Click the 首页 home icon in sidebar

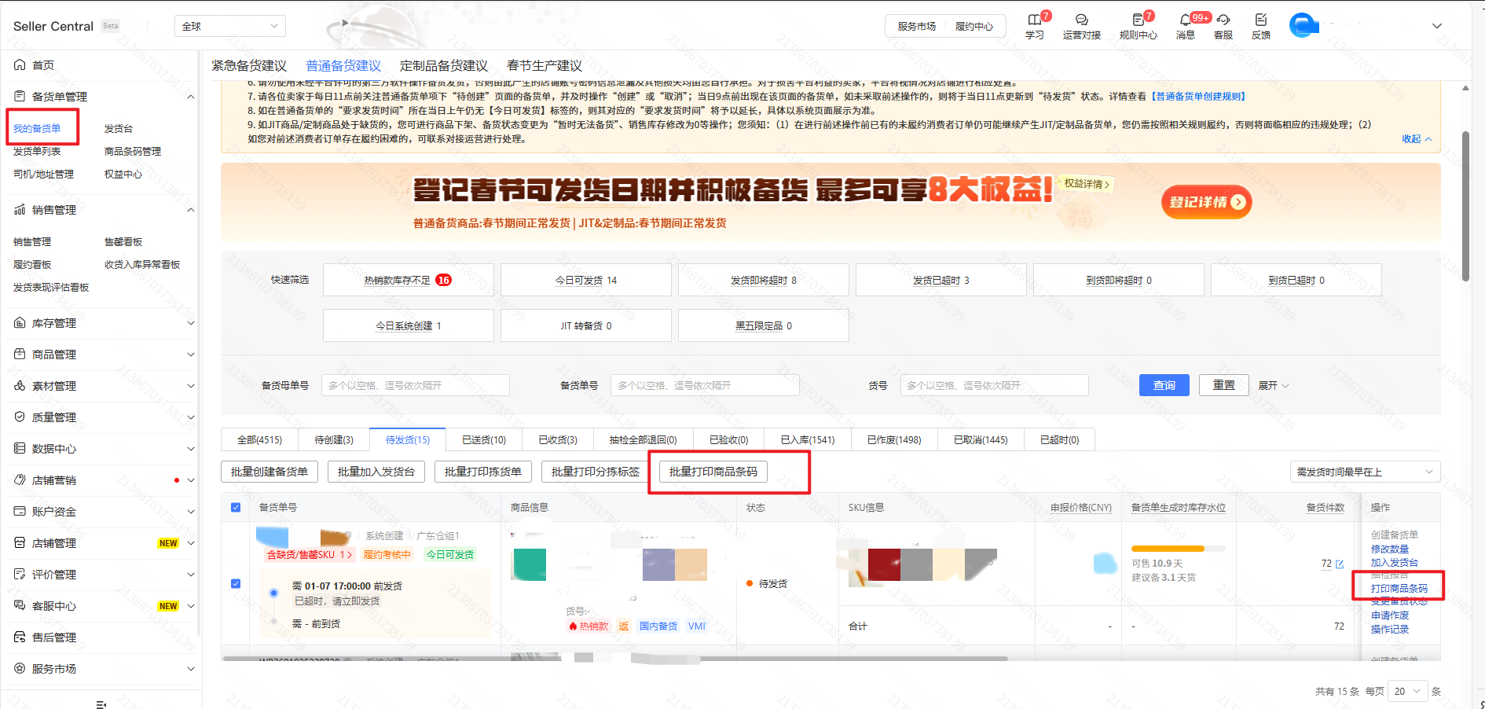20,64
